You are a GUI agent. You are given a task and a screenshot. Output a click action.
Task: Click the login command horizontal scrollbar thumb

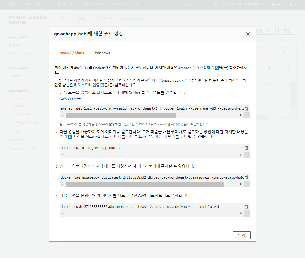point(121,115)
